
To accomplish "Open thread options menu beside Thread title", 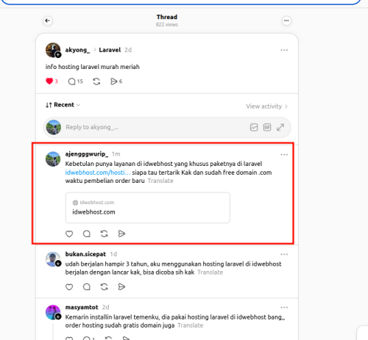I will (286, 21).
